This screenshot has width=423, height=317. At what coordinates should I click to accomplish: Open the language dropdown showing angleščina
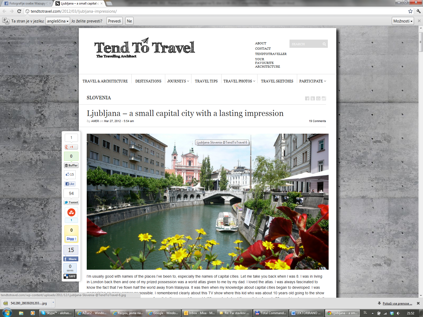[x=58, y=21]
